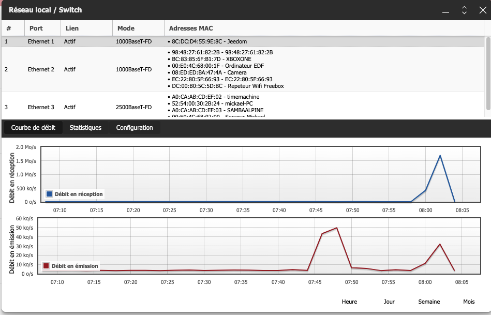Image resolution: width=491 pixels, height=315 pixels.
Task: Display the Mois time range
Action: pos(469,302)
